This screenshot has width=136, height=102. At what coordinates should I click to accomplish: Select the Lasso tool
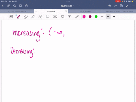pos(48,17)
